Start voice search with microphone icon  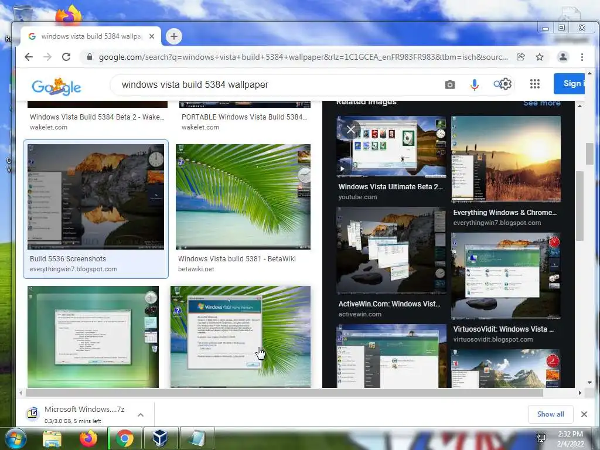click(475, 84)
